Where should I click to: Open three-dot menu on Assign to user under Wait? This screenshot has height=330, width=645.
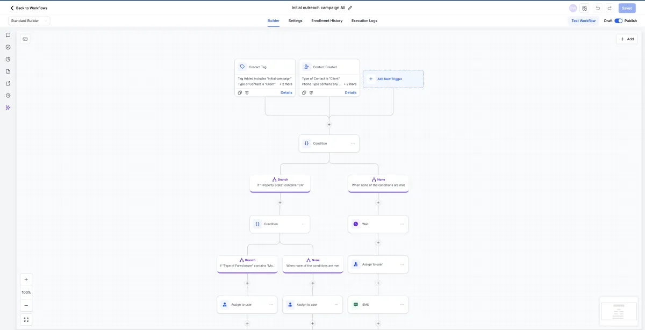[x=402, y=264]
